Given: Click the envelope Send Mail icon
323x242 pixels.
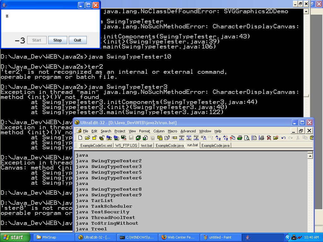Looking at the screenshot, I should pos(173,138).
